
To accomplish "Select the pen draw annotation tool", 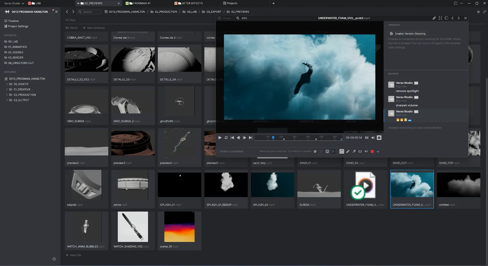I will pos(348,151).
